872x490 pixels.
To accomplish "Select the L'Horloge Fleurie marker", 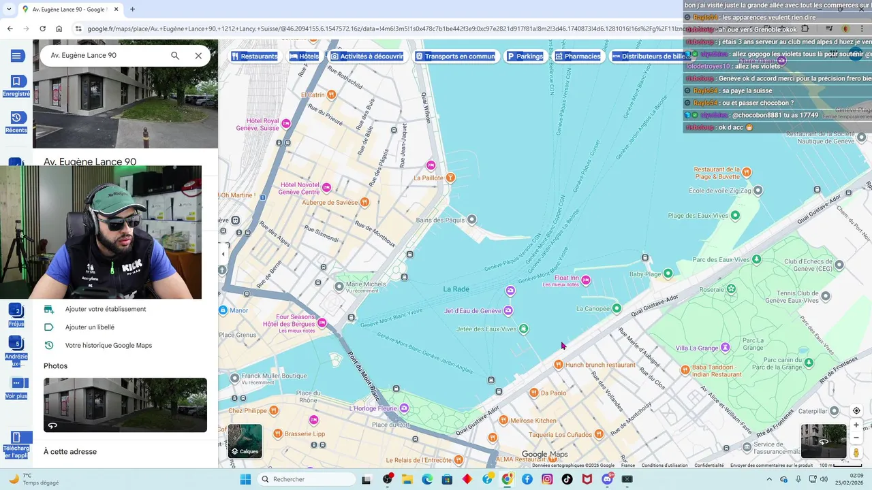I will pyautogui.click(x=404, y=408).
